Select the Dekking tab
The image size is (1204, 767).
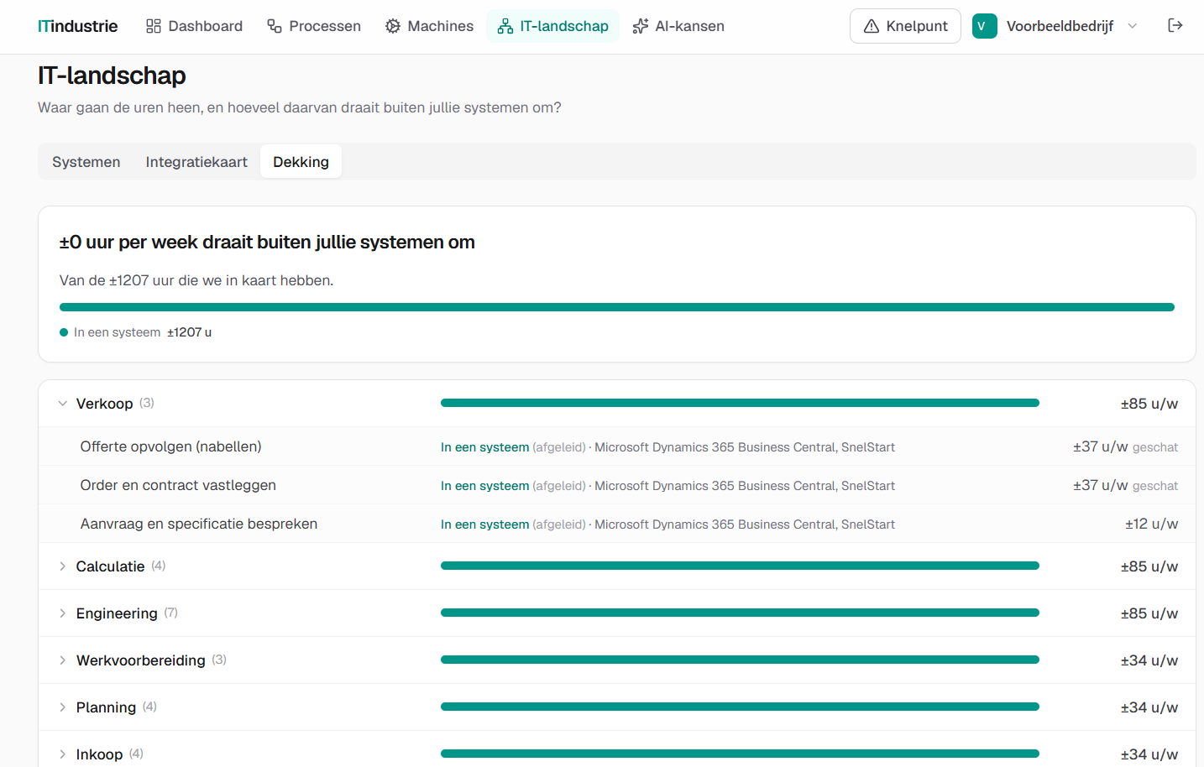301,162
